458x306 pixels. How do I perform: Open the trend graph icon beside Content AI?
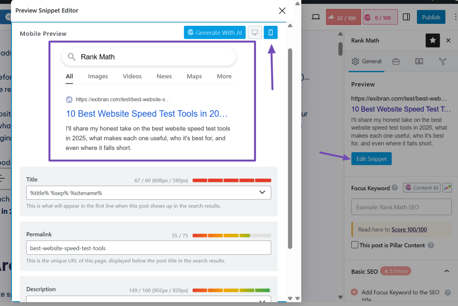[447, 187]
